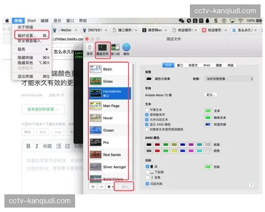Click Bold icon in Baidu editor
The height and width of the screenshot is (212, 265).
pos(28,146)
